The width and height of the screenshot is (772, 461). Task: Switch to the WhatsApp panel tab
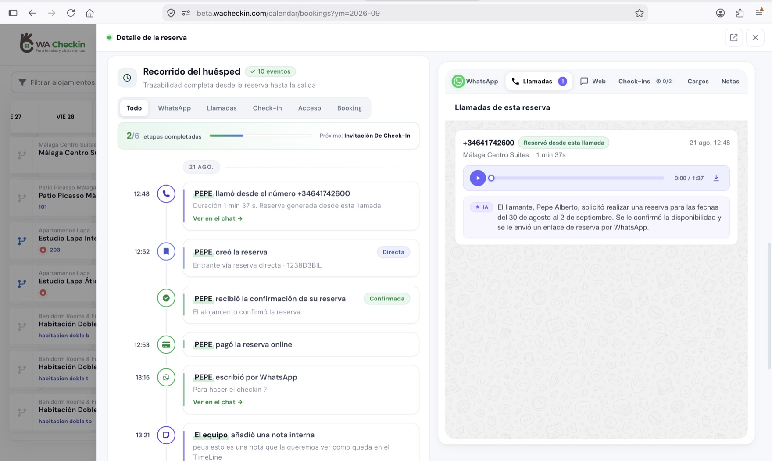pyautogui.click(x=475, y=81)
